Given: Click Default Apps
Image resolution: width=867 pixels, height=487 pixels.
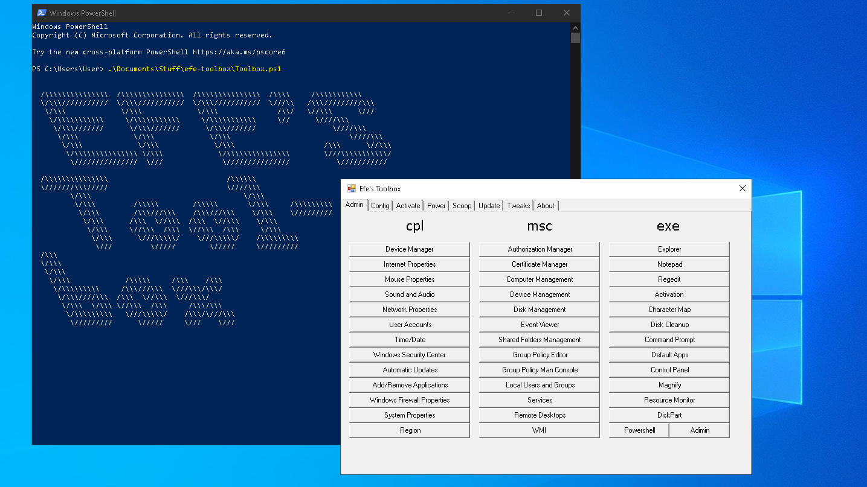Looking at the screenshot, I should tap(669, 355).
